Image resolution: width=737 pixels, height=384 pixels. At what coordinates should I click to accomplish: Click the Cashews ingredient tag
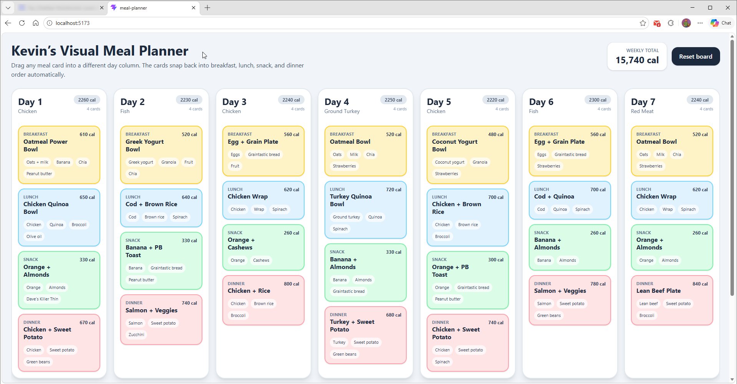point(261,260)
